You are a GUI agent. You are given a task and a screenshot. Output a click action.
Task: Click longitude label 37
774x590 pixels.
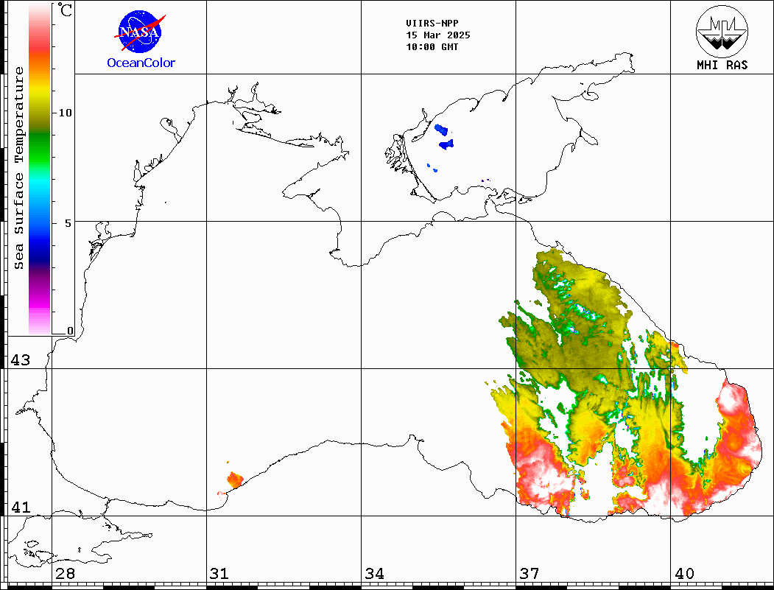point(530,573)
